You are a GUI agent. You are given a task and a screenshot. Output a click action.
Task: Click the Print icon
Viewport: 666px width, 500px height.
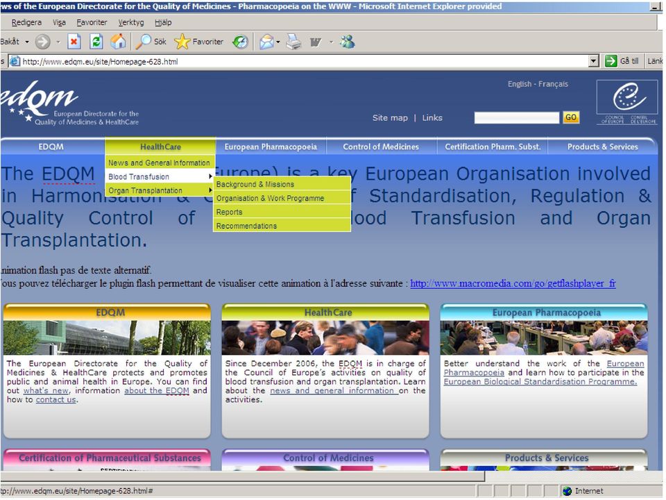[293, 42]
